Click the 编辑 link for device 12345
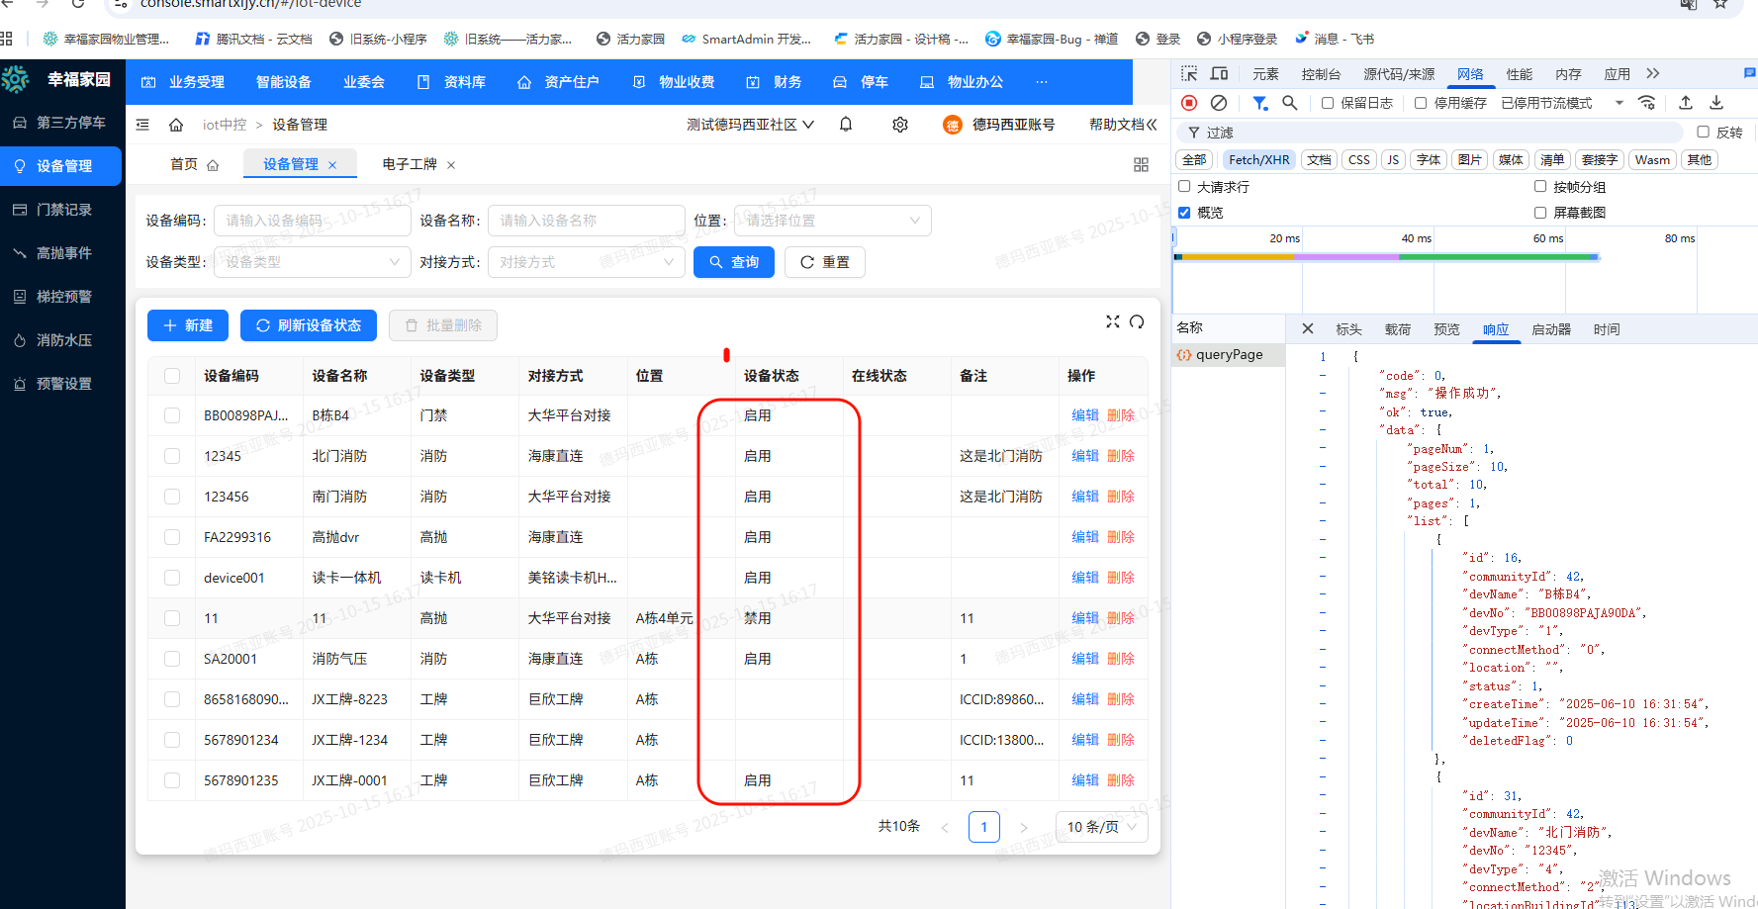 (x=1084, y=456)
